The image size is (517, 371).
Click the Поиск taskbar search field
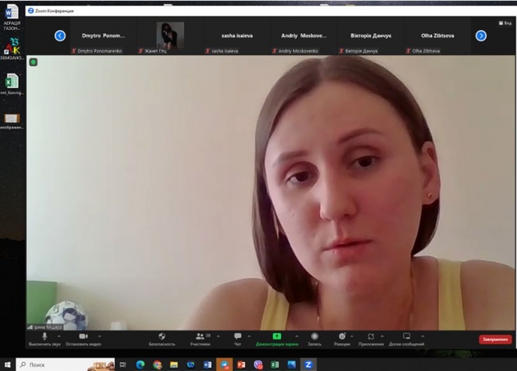coord(65,365)
